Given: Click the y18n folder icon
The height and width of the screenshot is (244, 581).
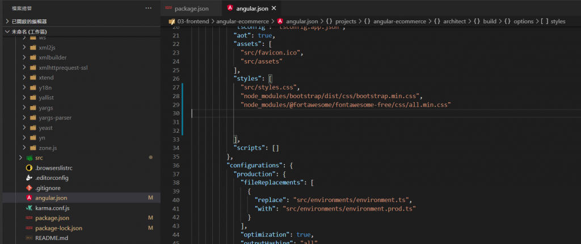Looking at the screenshot, I should (33, 87).
